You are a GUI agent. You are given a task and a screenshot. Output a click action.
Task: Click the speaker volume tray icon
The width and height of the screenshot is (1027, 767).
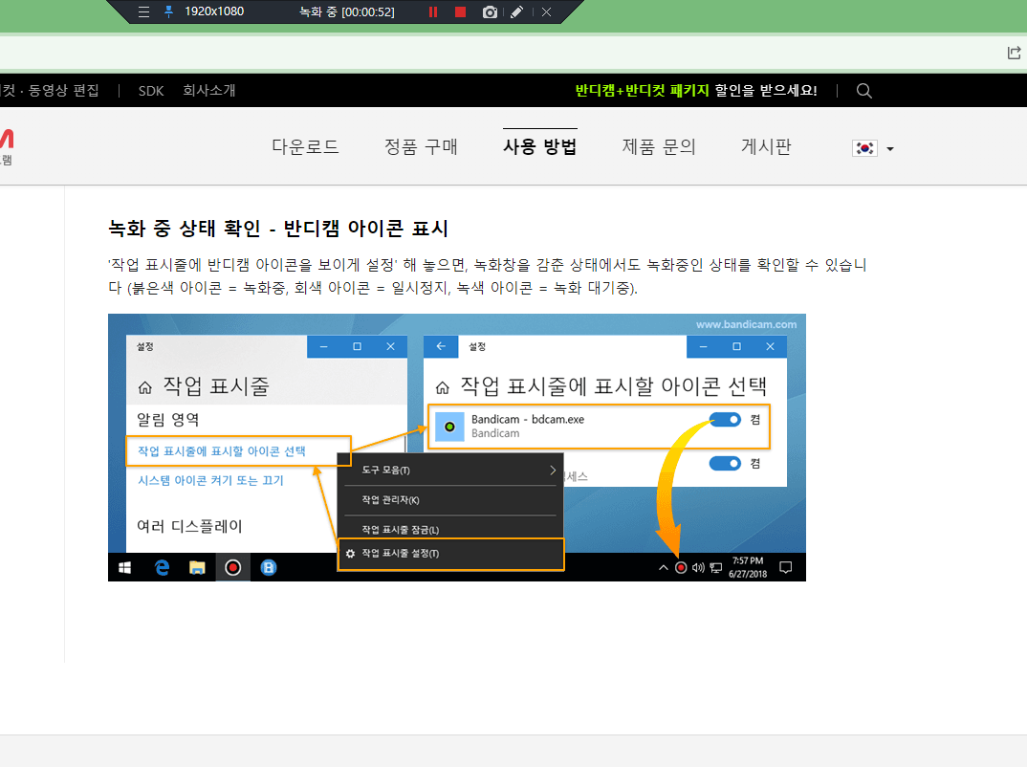click(698, 568)
